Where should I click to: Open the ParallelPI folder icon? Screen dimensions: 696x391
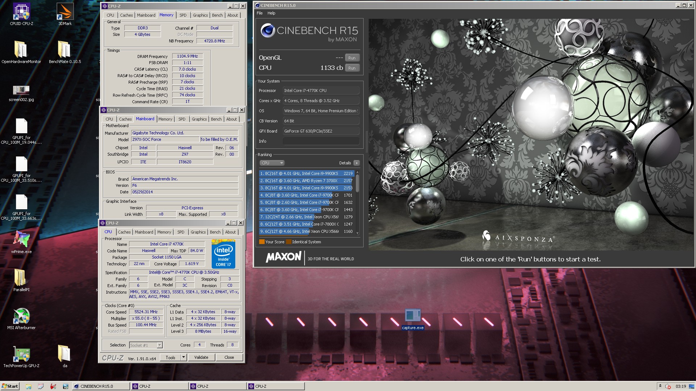click(21, 280)
